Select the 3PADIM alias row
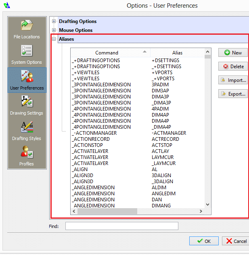The height and width of the screenshot is (255, 249). [x=138, y=85]
